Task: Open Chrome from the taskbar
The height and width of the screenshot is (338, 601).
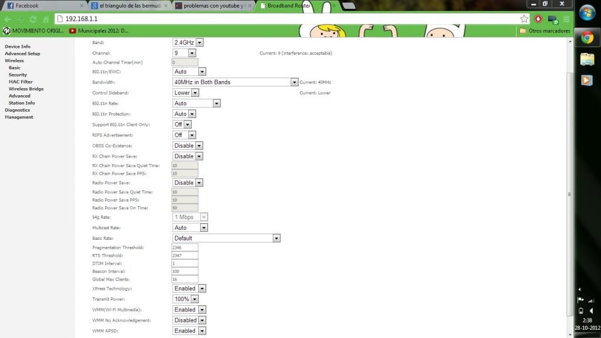Action: [587, 38]
